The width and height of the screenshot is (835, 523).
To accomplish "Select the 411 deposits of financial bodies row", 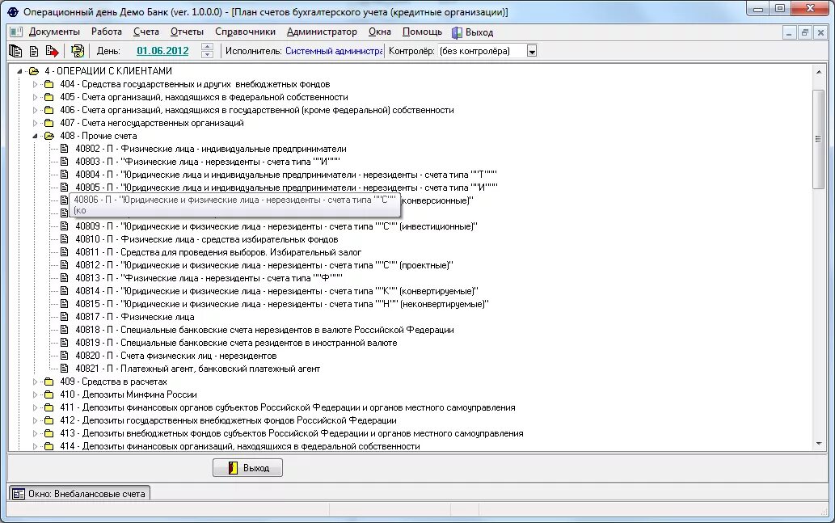I will pos(288,407).
